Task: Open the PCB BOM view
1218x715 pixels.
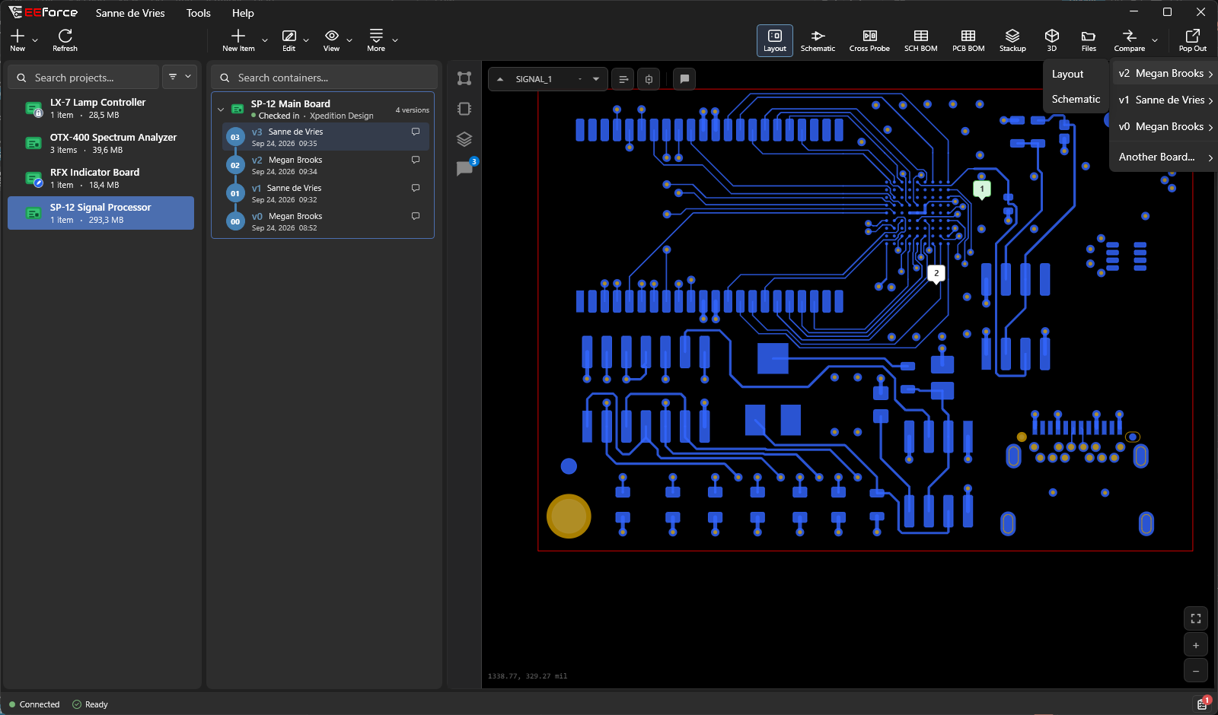Action: click(x=968, y=40)
